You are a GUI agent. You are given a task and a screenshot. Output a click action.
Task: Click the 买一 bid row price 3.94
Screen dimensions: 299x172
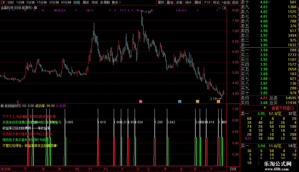(264, 50)
